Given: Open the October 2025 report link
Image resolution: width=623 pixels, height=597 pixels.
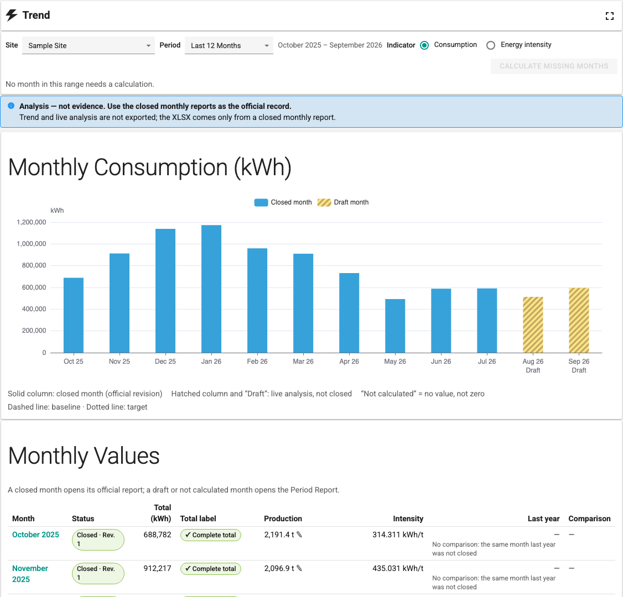Looking at the screenshot, I should coord(35,535).
